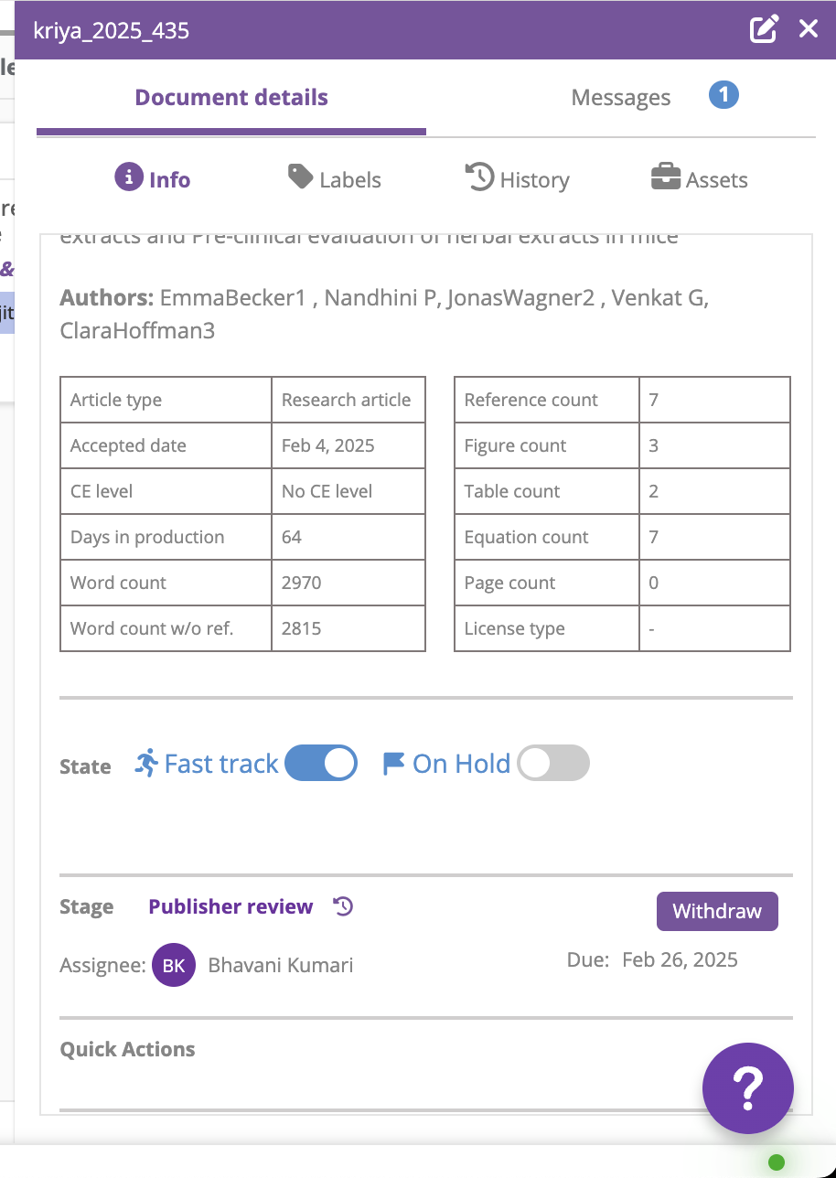Click the Withdraw button
The width and height of the screenshot is (836, 1178).
click(x=717, y=911)
